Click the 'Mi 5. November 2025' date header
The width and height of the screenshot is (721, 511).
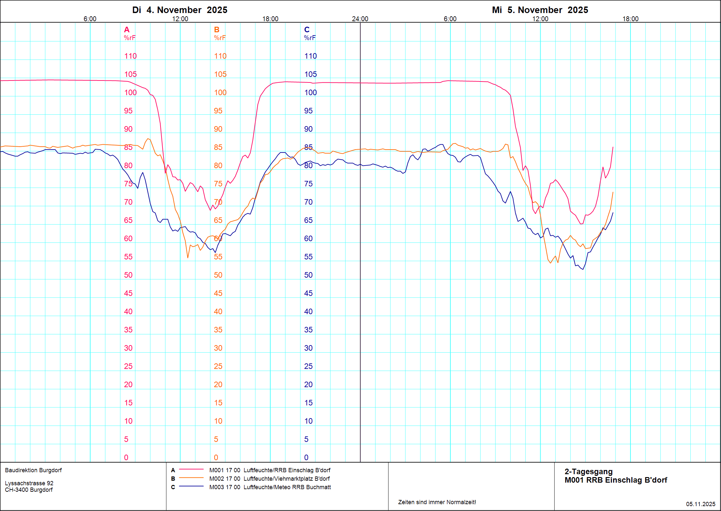[540, 10]
